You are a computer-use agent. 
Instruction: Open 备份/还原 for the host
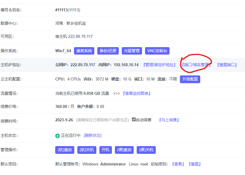click(x=108, y=51)
